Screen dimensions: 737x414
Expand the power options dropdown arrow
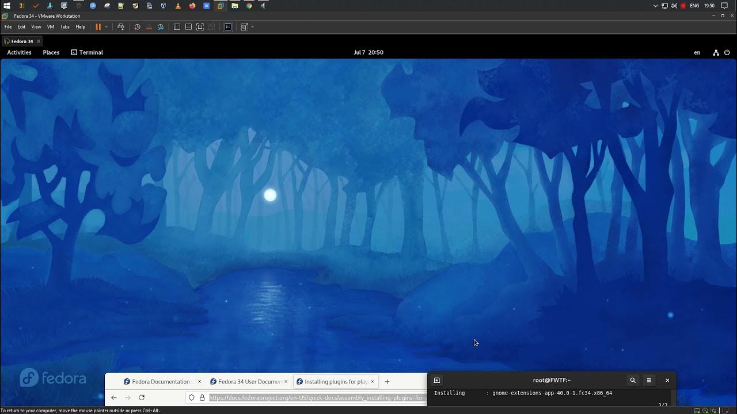(106, 27)
